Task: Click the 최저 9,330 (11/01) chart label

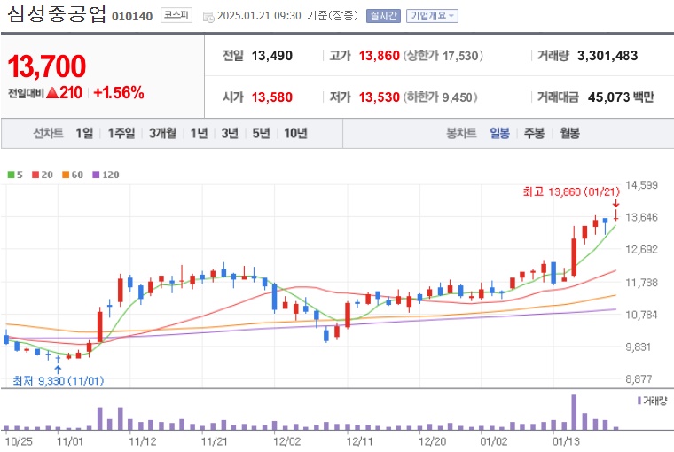Action: tap(58, 381)
